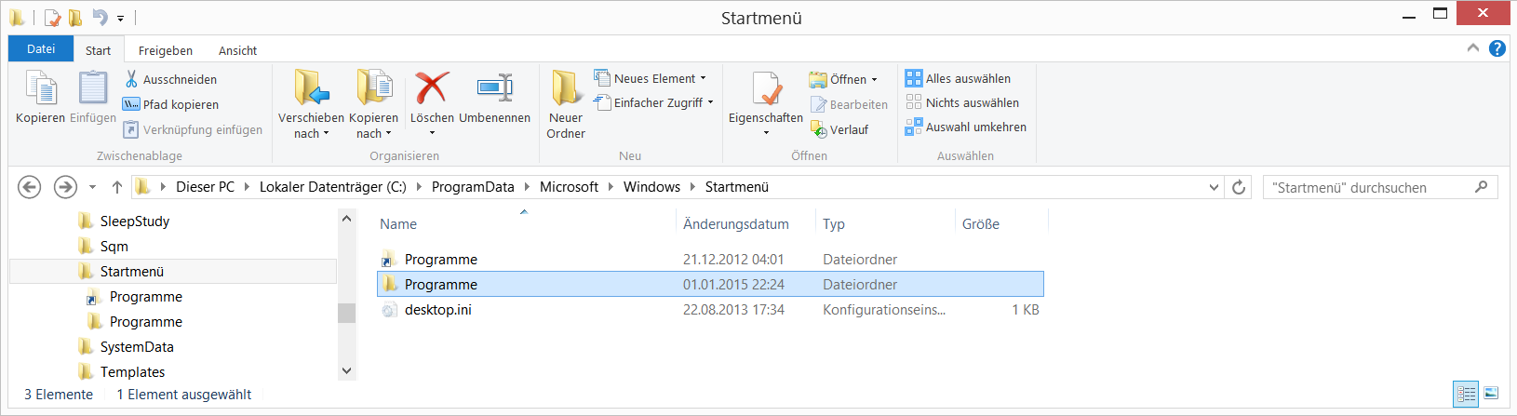This screenshot has height=416, width=1517.
Task: Switch to details view in status bar
Action: [1467, 394]
